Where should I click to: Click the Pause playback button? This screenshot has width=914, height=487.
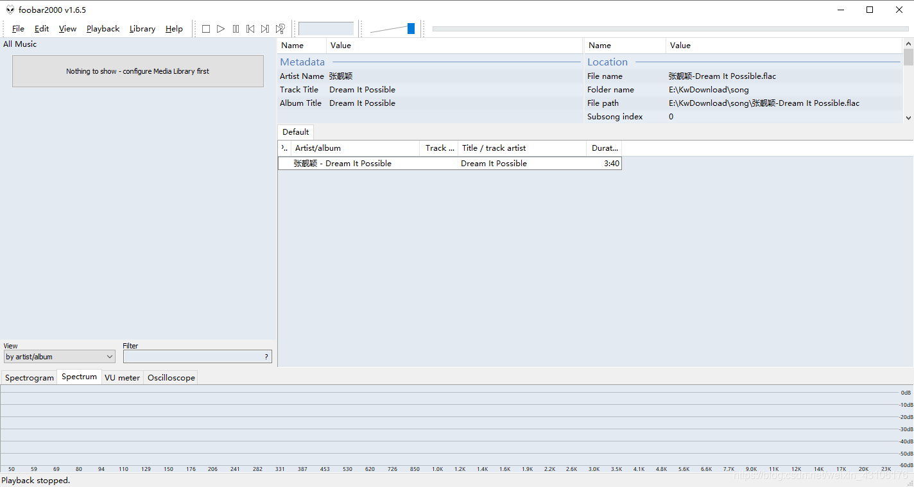coord(236,29)
